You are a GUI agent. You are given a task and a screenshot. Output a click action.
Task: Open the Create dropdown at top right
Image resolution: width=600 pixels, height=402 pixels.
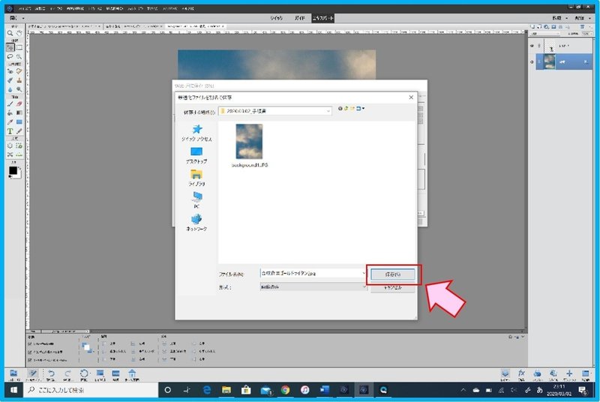click(559, 18)
